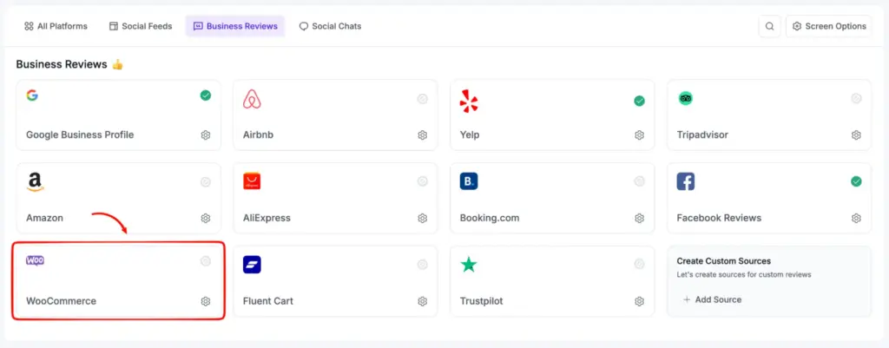Screen dimensions: 889x348
Task: Open Airbnb settings gear
Action: pos(423,135)
